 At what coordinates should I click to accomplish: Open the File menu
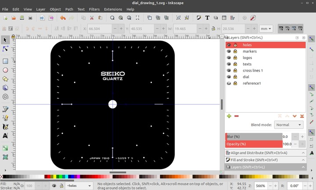[x=5, y=9]
